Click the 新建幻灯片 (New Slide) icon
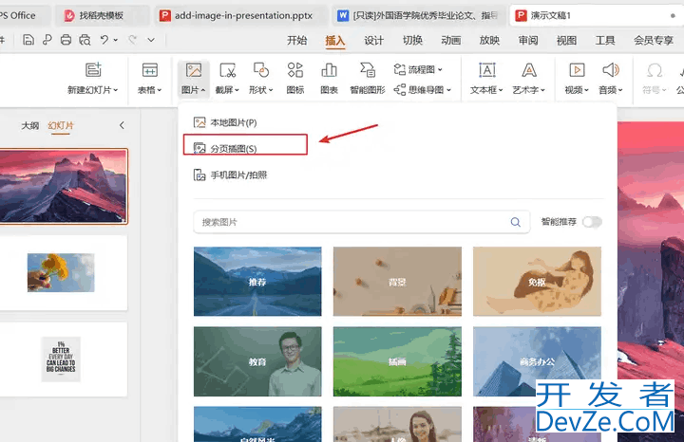The height and width of the screenshot is (442, 684). [x=93, y=71]
